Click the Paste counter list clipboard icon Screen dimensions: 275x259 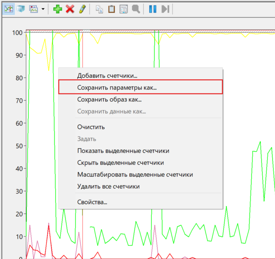point(111,9)
